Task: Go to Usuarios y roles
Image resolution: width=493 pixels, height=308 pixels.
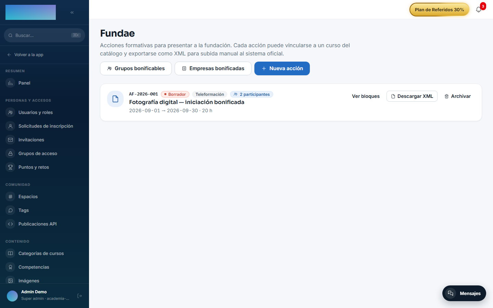Action: (x=45, y=113)
